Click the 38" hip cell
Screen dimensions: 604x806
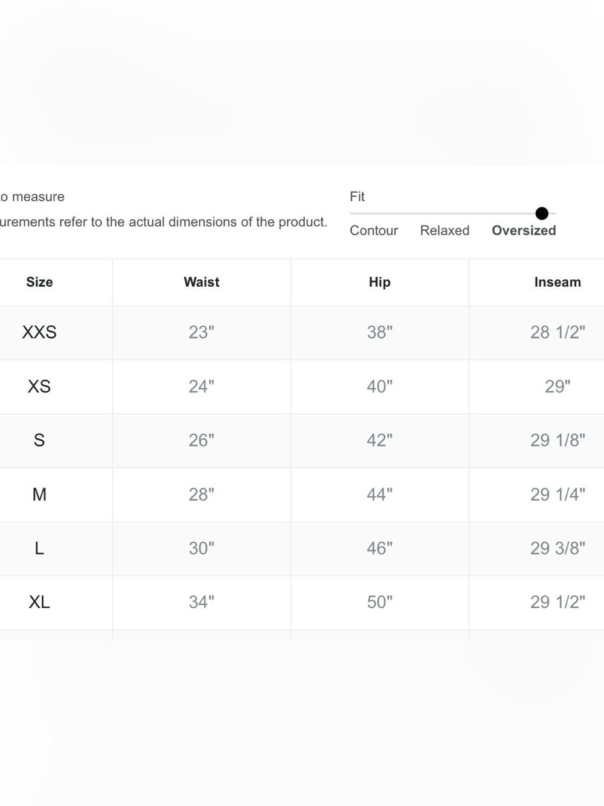pyautogui.click(x=380, y=332)
